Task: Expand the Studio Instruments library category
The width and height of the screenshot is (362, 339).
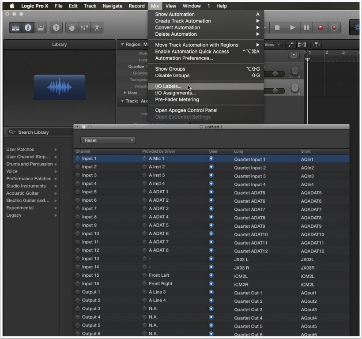Action: pyautogui.click(x=56, y=186)
